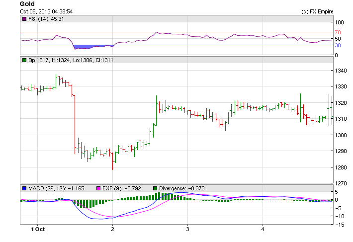Click the '1300' price axis label
The image size is (353, 242).
coord(341,135)
